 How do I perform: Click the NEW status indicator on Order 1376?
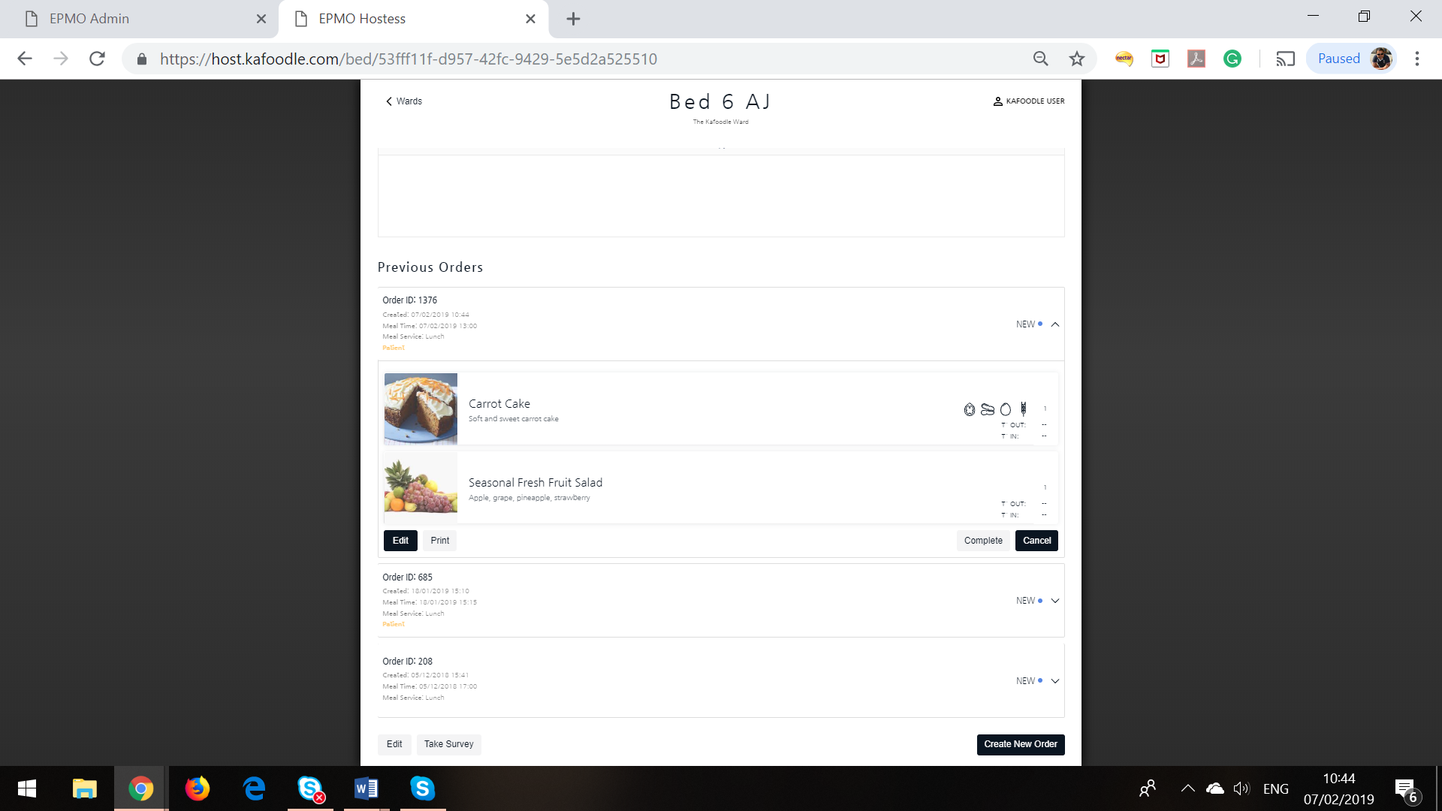coord(1026,324)
